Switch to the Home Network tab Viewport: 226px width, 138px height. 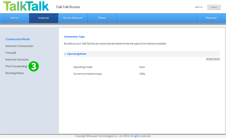[x=73, y=18]
